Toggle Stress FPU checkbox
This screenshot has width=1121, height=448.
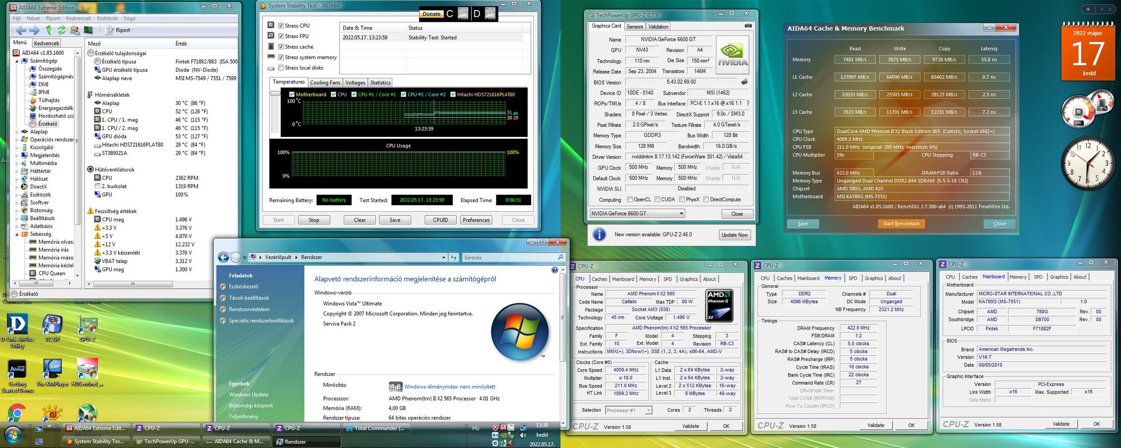click(x=281, y=36)
